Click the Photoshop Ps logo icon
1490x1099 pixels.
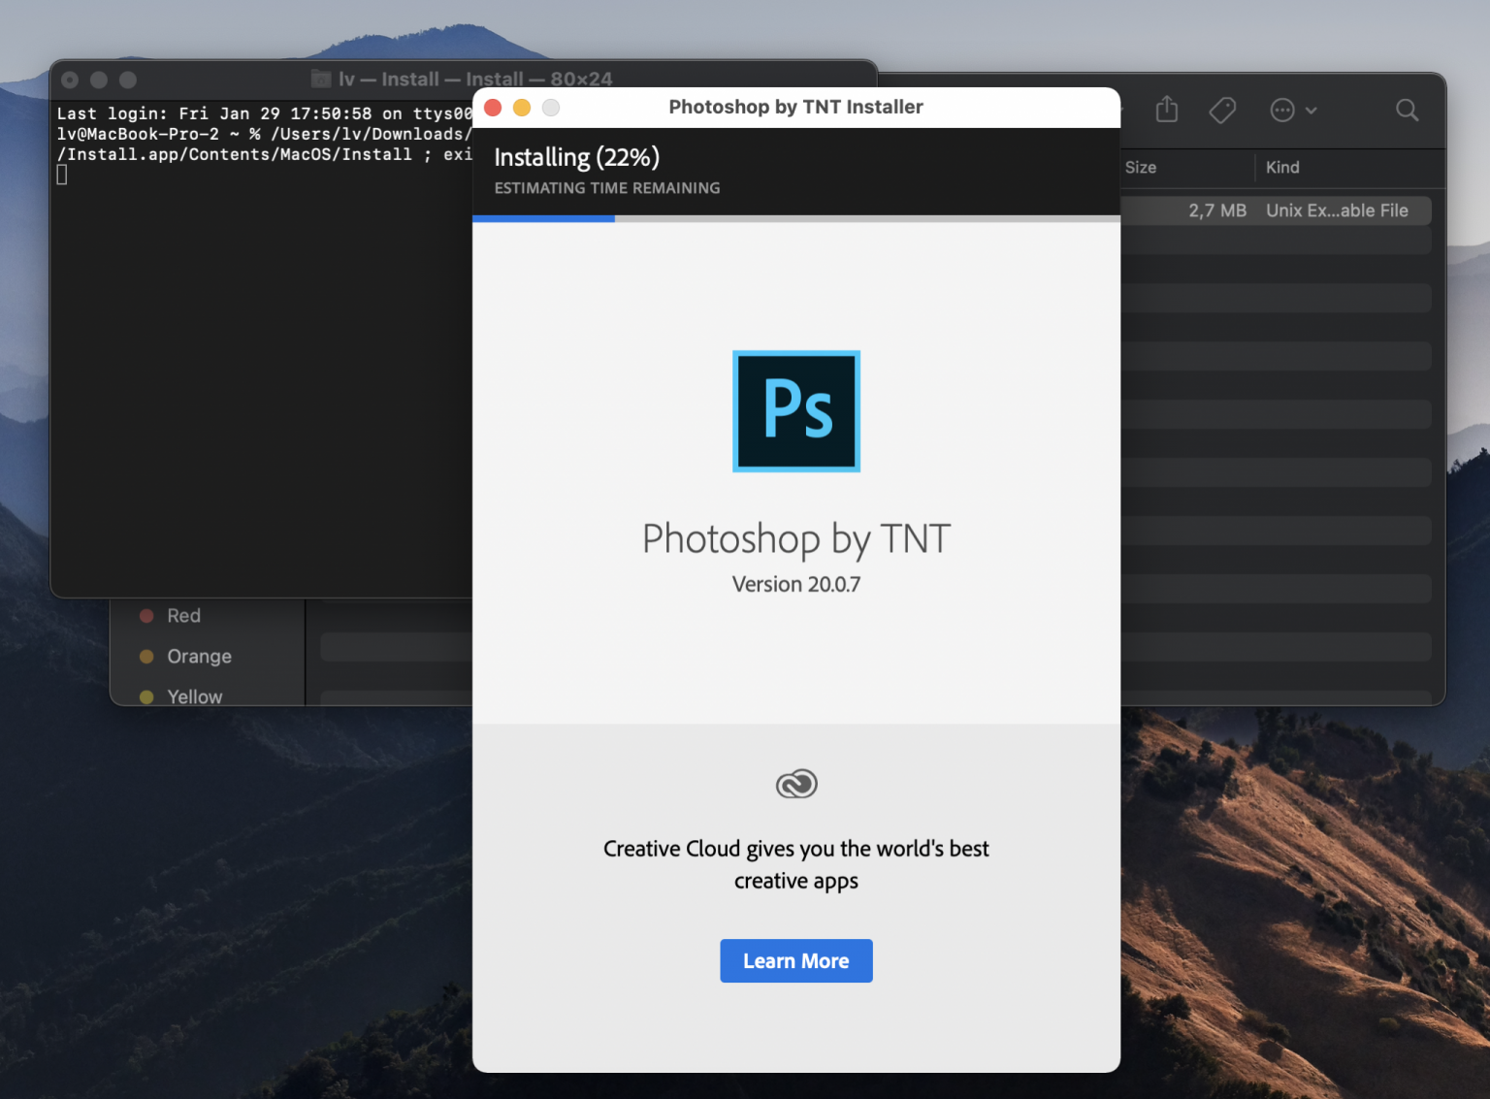click(x=796, y=411)
